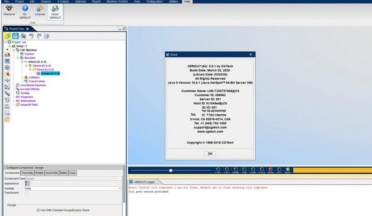Click the redo arrow in Project Tree toolbar

[39, 36]
